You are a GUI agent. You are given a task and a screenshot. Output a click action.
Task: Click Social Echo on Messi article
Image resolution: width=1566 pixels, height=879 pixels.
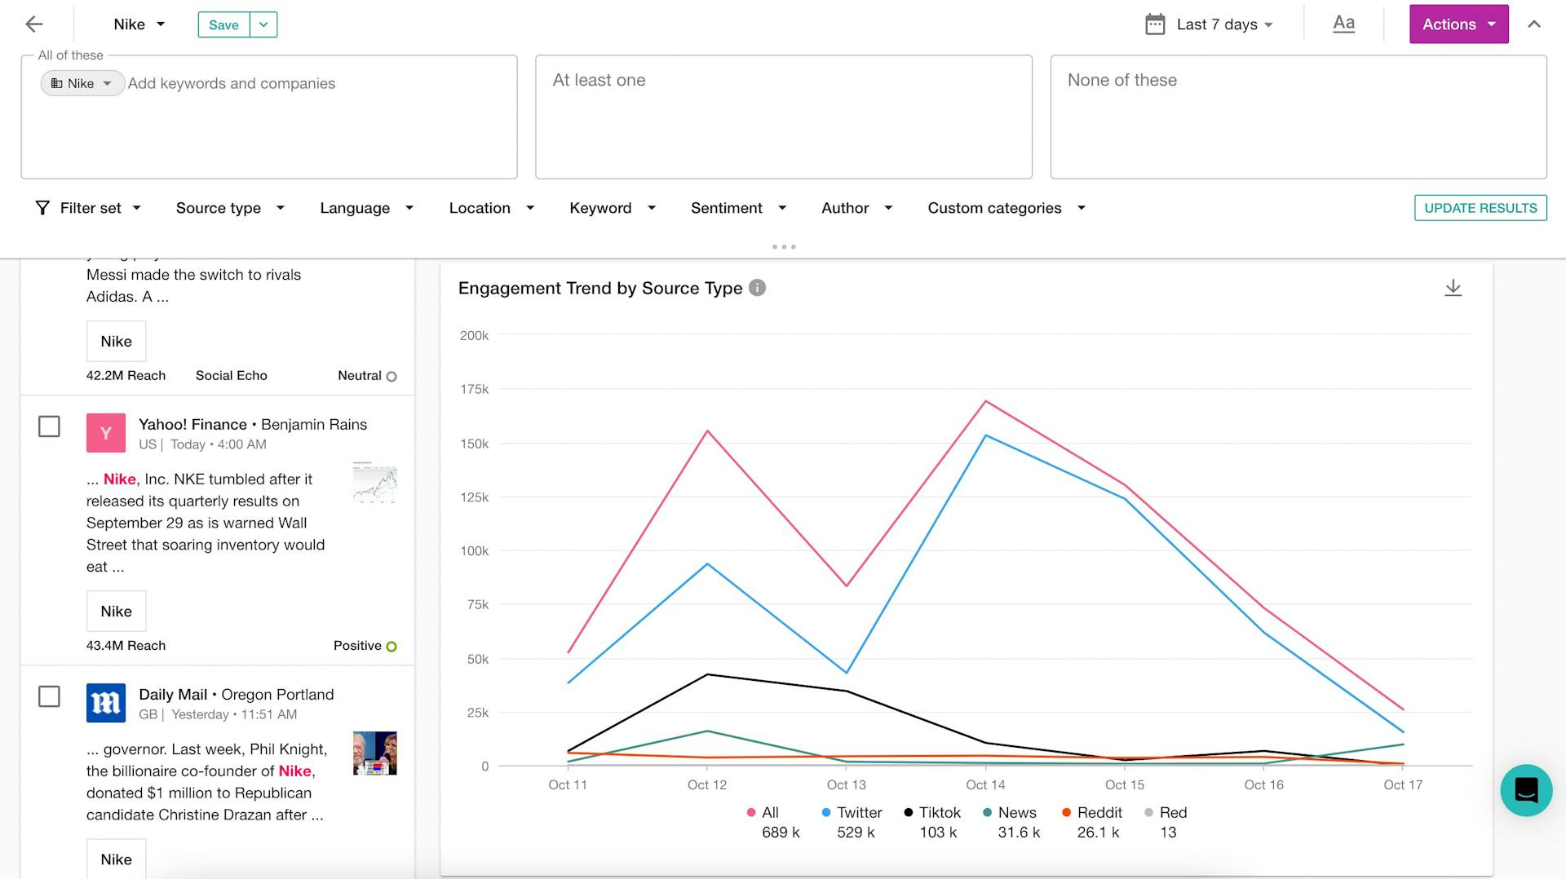tap(231, 376)
